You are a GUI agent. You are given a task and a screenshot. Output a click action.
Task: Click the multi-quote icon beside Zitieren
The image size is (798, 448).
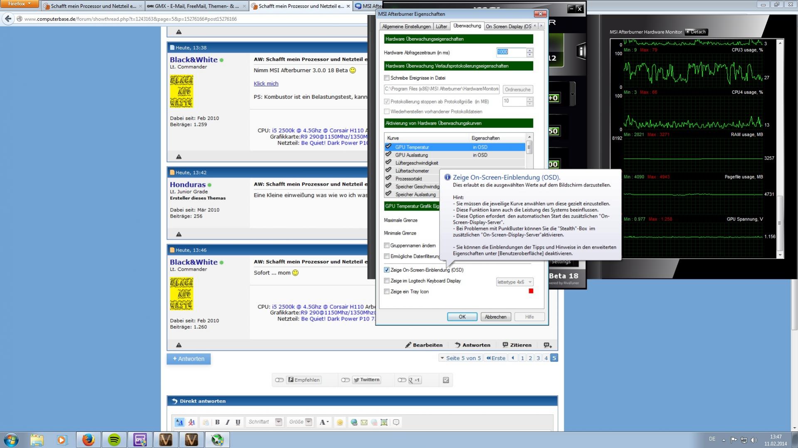tap(548, 345)
